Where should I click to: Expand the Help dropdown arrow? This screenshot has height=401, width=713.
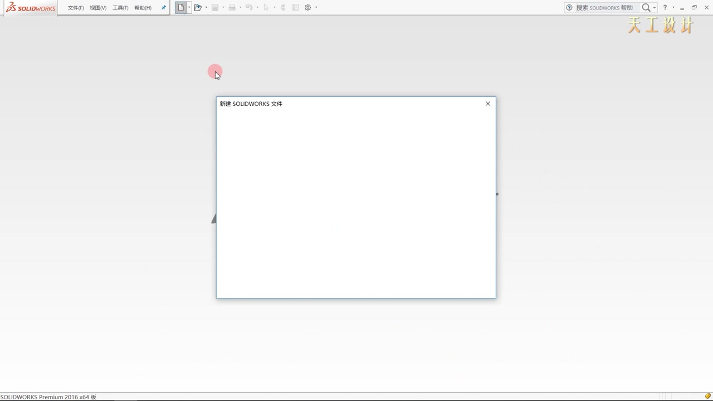coord(673,8)
